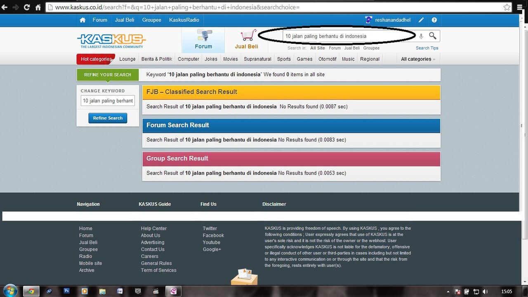The image size is (528, 297).
Task: Open the Term of Services footer link
Action: click(158, 270)
